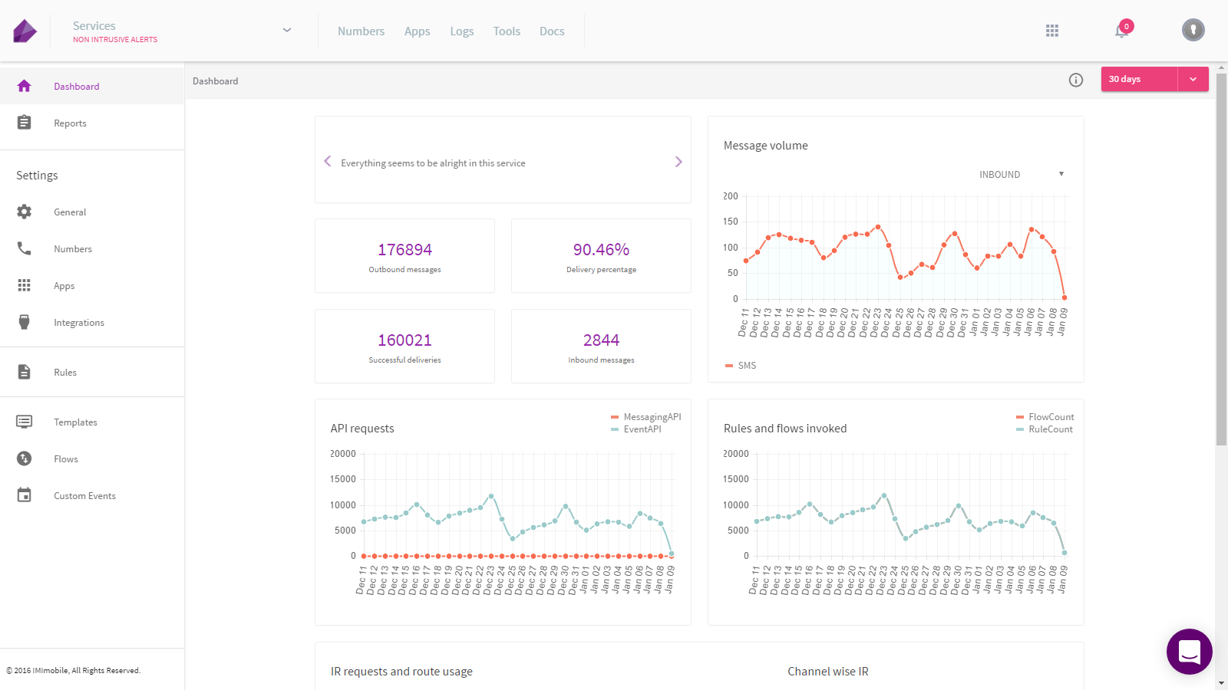Click the Integrations plug icon
This screenshot has width=1228, height=690.
pos(24,322)
